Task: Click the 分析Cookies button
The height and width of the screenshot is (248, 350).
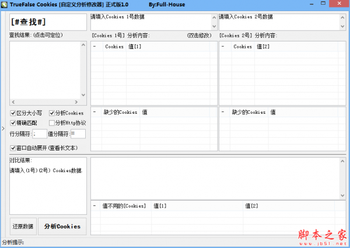Action: [62, 226]
